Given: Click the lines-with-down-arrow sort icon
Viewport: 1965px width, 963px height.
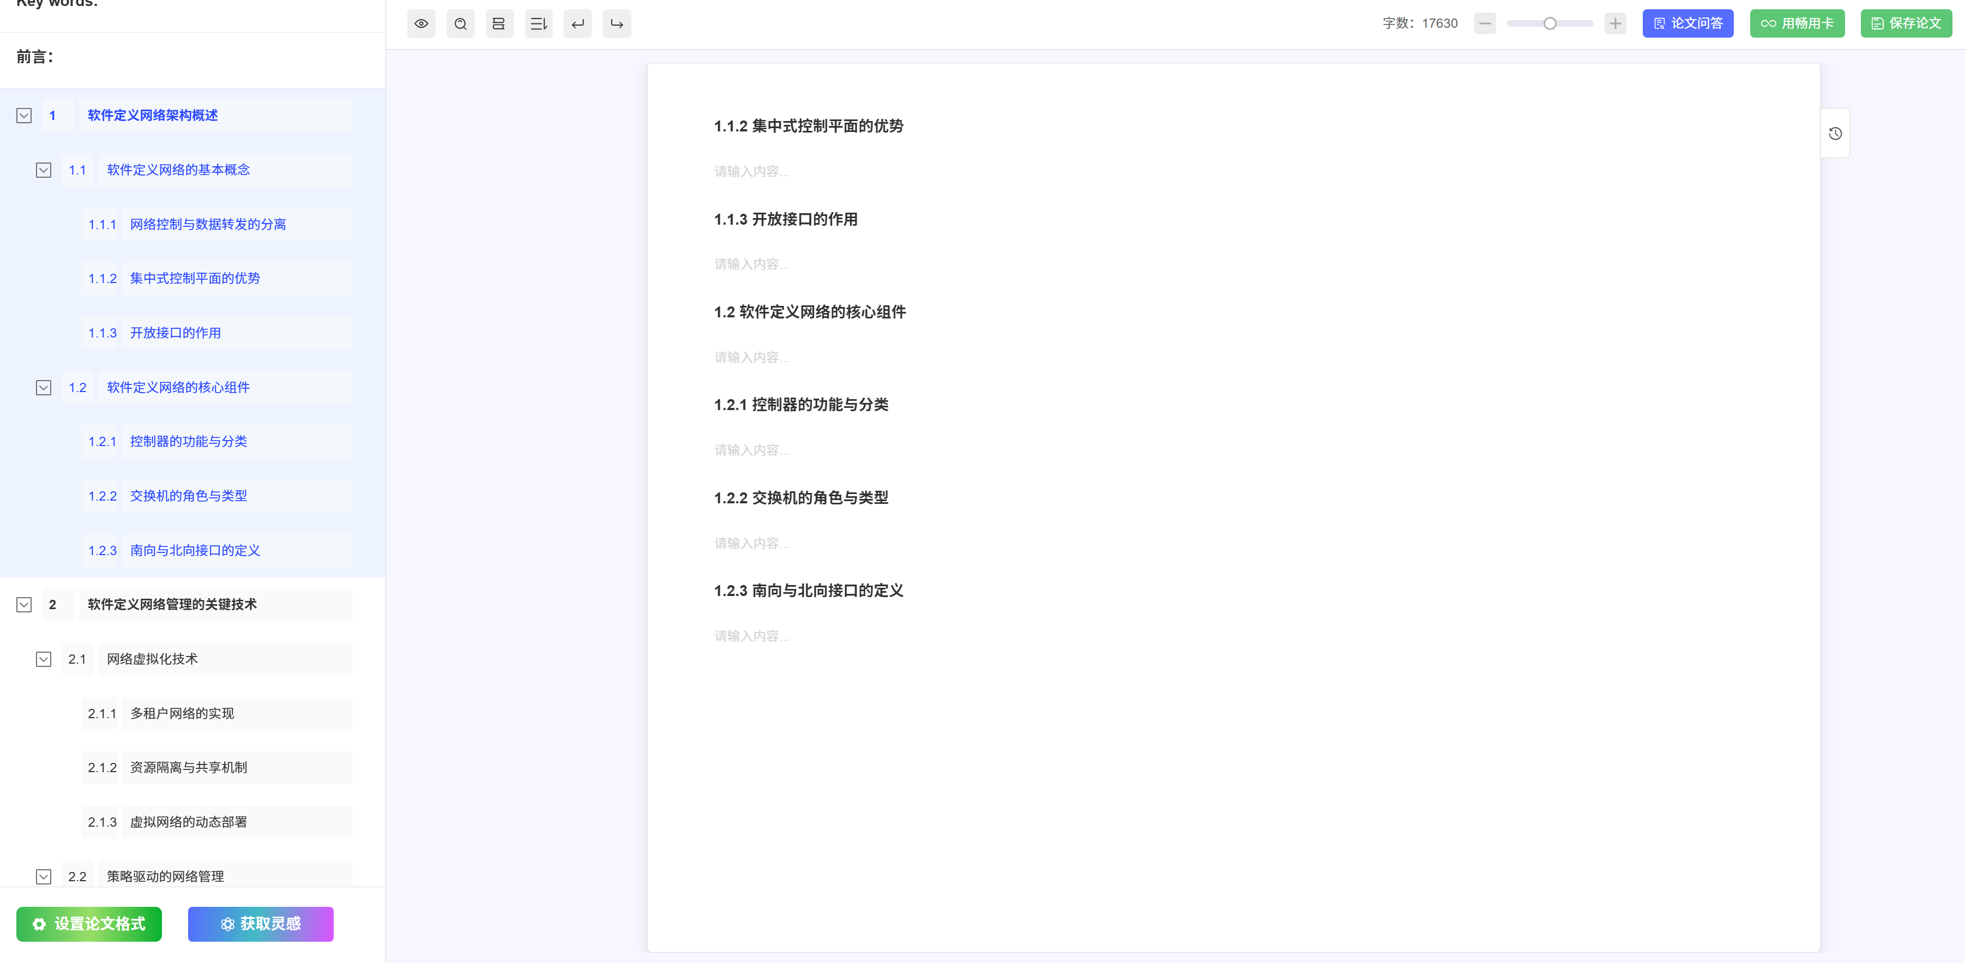Looking at the screenshot, I should [x=539, y=23].
